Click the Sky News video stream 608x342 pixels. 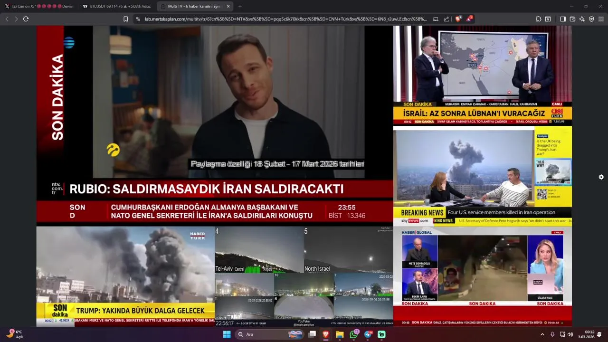point(483,176)
